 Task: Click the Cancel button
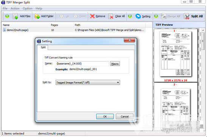coord(125,117)
